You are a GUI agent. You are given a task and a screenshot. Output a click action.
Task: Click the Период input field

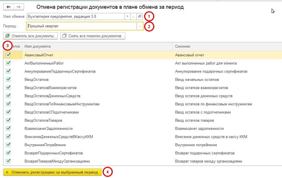tap(82, 26)
